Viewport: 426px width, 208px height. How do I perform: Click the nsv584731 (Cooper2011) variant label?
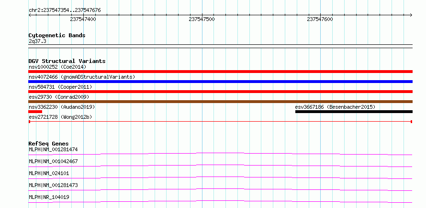pyautogui.click(x=60, y=87)
